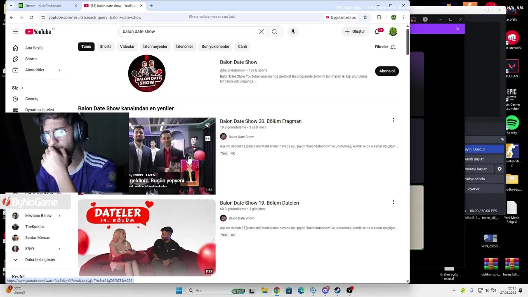
Task: Open Chrome three-dot menu
Action: [403, 17]
